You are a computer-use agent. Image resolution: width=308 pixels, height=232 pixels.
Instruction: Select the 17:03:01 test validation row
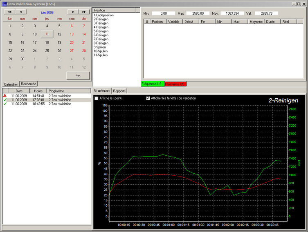point(47,100)
